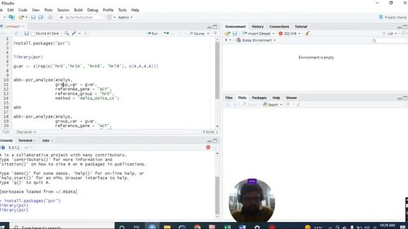Click the R Script file type selector

[210, 132]
